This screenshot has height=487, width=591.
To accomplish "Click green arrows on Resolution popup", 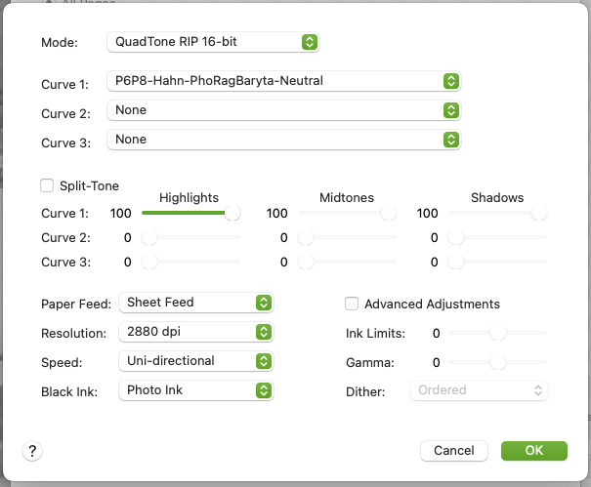I will point(264,332).
